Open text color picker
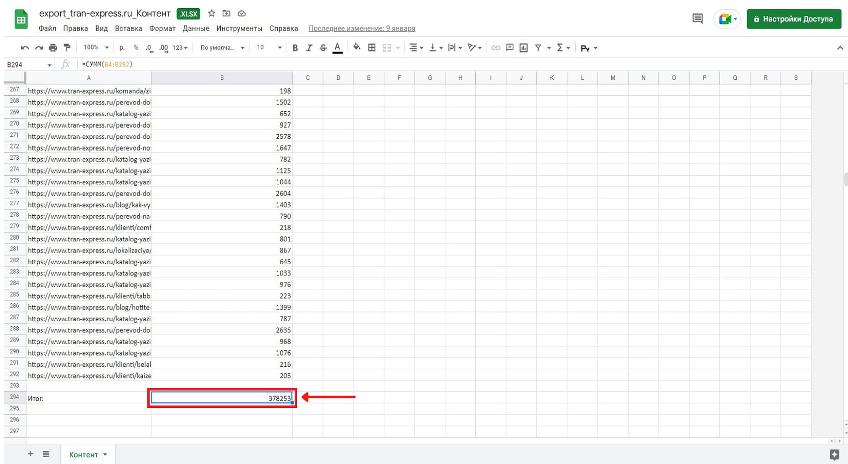848x464 pixels. tap(338, 48)
